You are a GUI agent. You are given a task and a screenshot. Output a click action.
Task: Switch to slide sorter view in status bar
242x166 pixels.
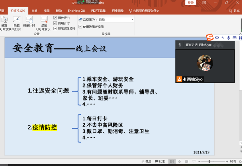(179, 161)
